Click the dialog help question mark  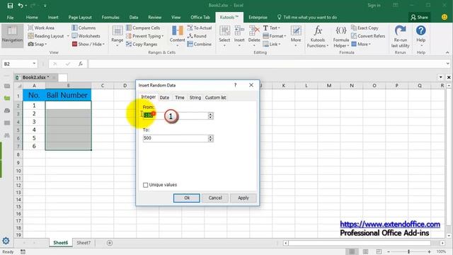click(x=236, y=85)
